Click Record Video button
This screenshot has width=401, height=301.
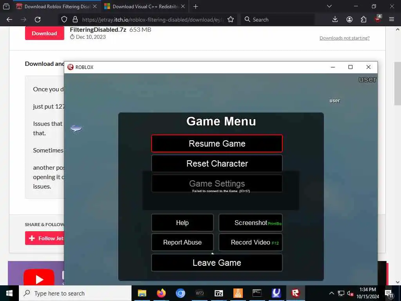[x=251, y=242]
